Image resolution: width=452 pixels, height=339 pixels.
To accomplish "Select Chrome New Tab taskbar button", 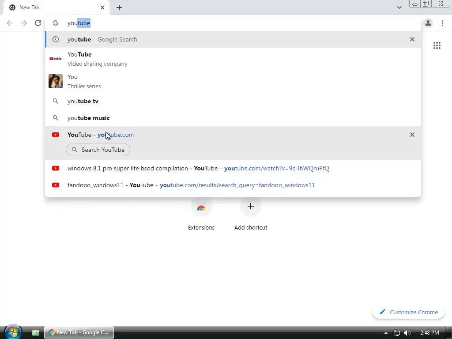I will tap(79, 332).
